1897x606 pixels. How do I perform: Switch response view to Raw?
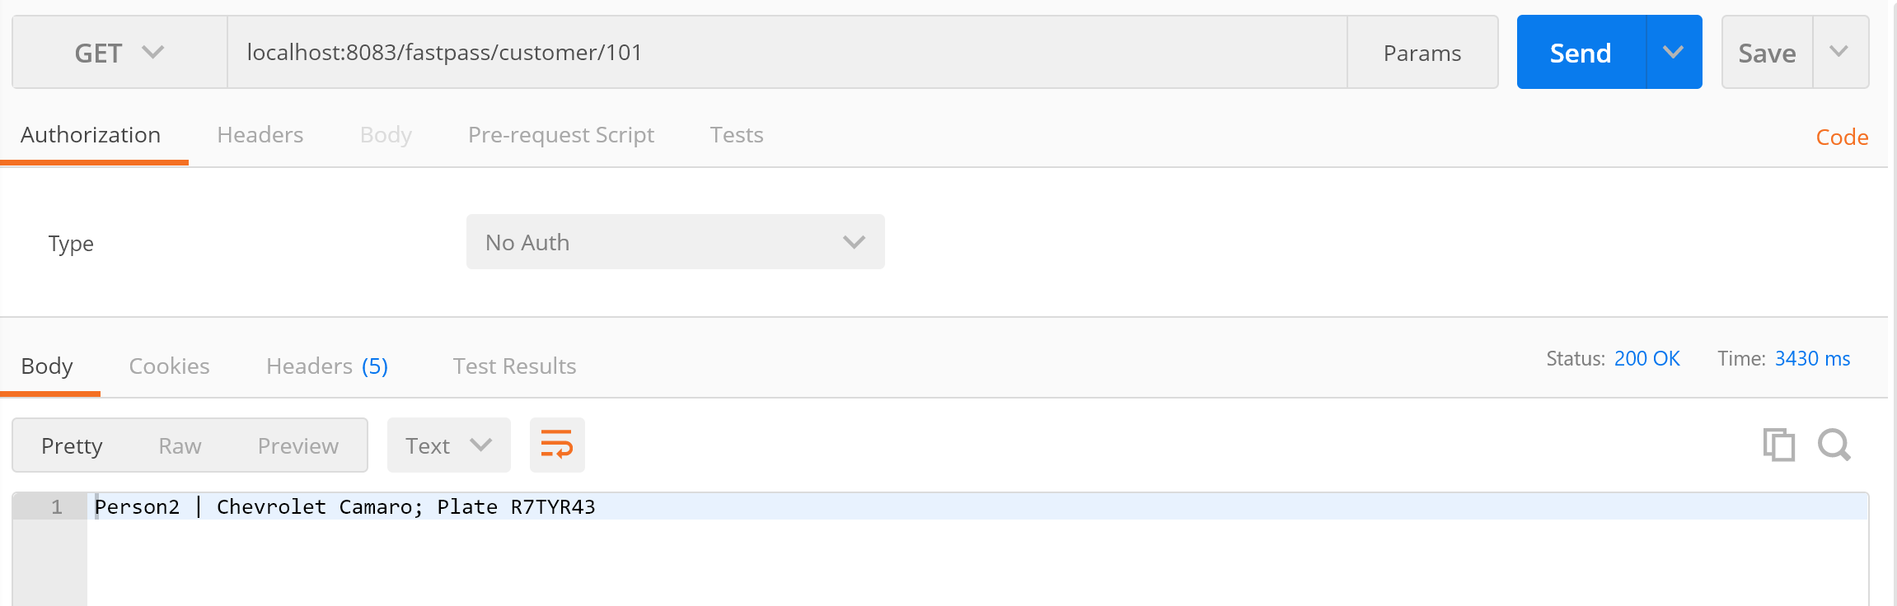180,445
